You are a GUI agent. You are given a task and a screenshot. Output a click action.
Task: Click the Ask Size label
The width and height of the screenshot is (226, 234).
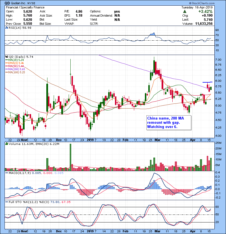[46, 16]
